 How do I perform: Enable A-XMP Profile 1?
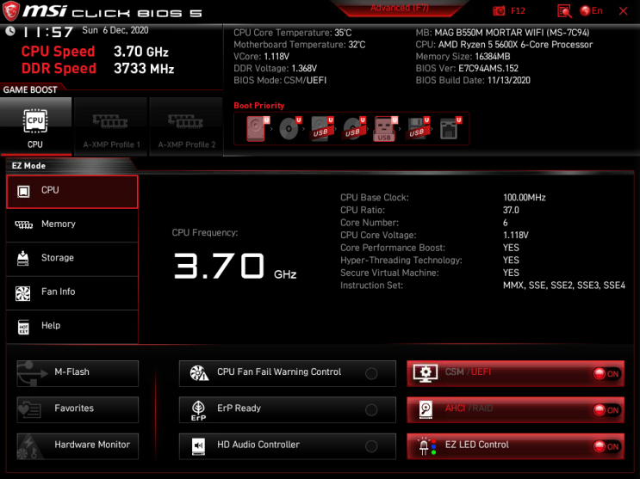(110, 126)
